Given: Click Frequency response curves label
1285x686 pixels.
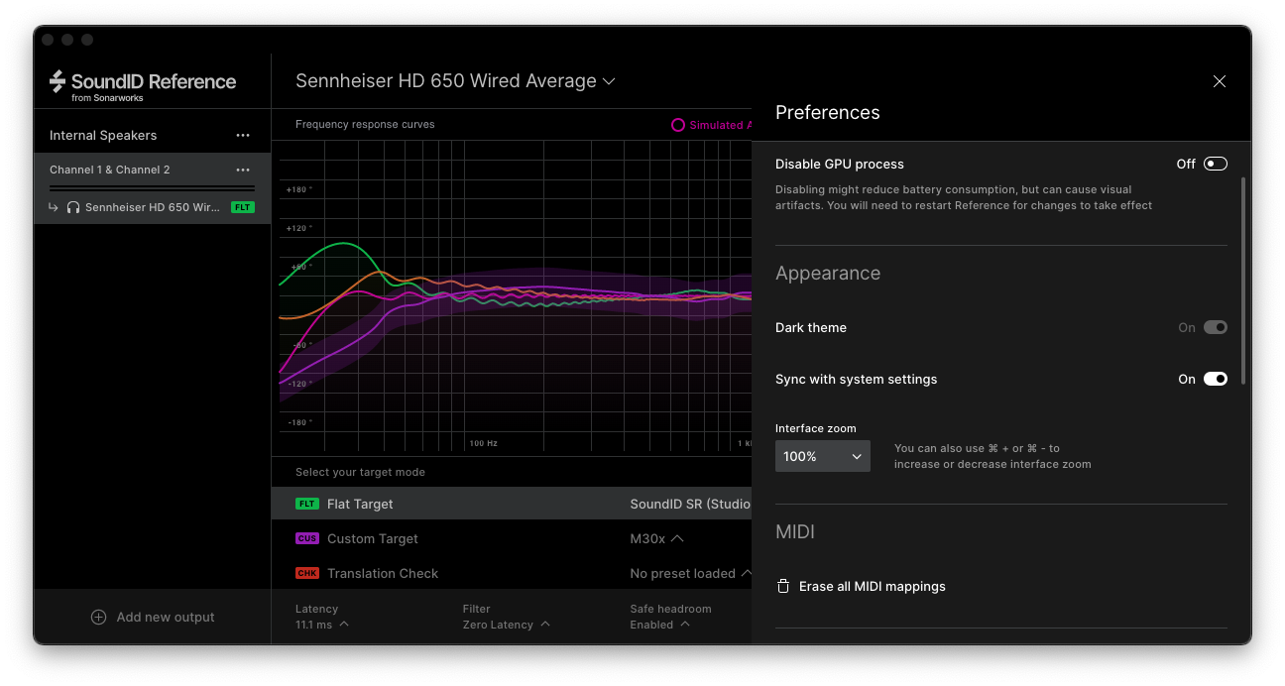Looking at the screenshot, I should coord(365,125).
